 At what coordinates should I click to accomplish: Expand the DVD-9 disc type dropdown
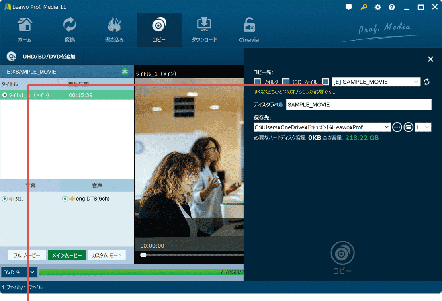33,272
